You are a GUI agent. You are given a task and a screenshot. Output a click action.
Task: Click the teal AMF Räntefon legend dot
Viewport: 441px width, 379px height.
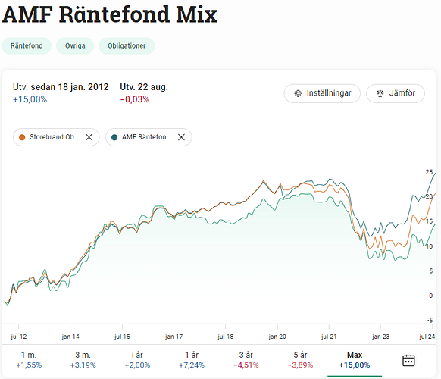point(114,137)
